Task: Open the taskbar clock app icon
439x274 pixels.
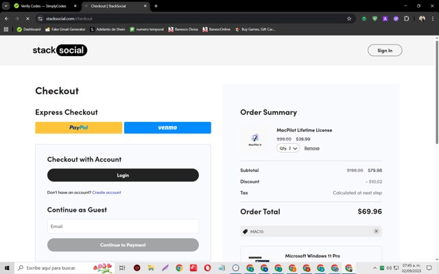Action: pos(236,268)
